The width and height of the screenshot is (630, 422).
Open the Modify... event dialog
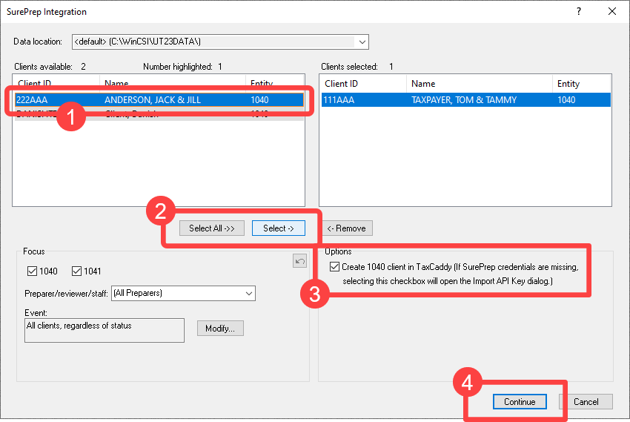[220, 328]
